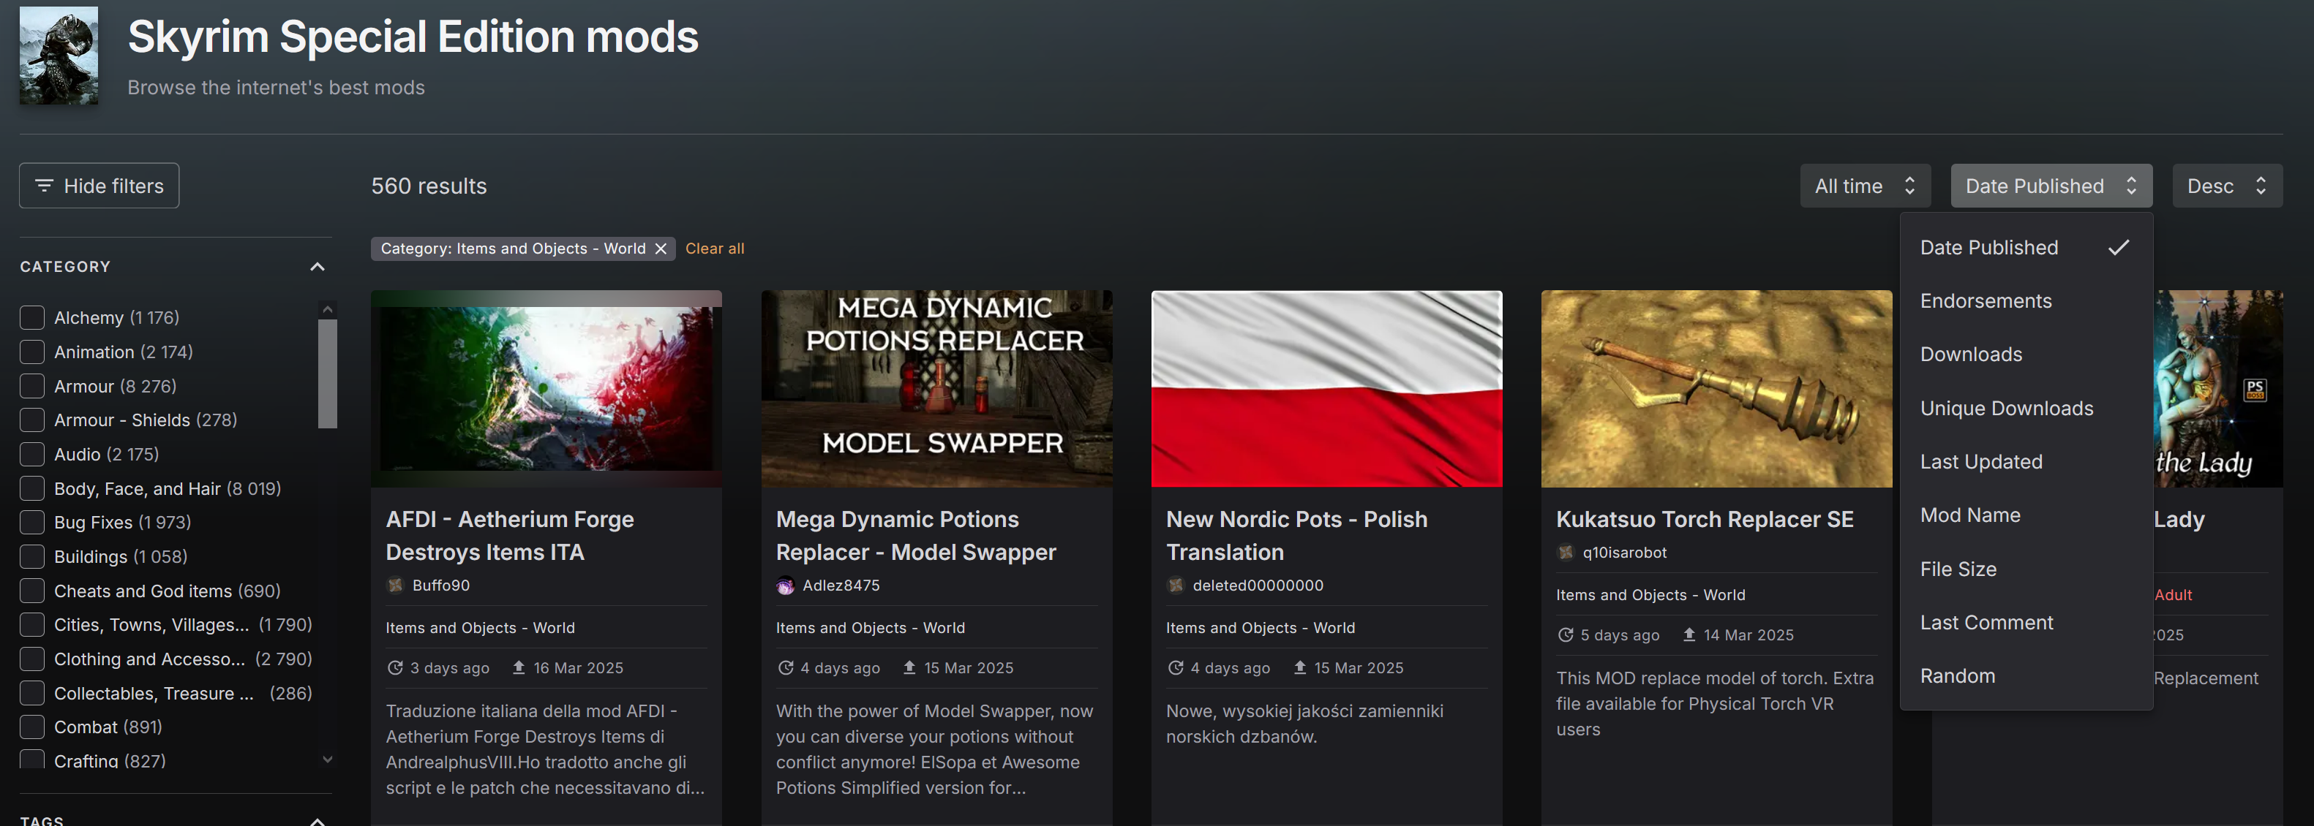The image size is (2314, 826).
Task: Open the All time period dropdown
Action: point(1864,186)
